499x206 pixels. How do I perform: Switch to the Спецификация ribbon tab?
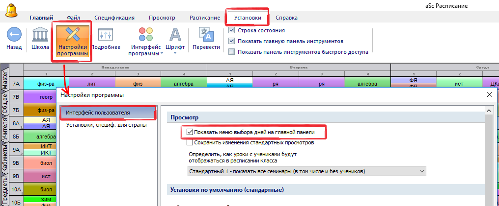(x=114, y=18)
